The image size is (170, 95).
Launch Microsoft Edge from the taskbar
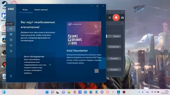[91, 92]
